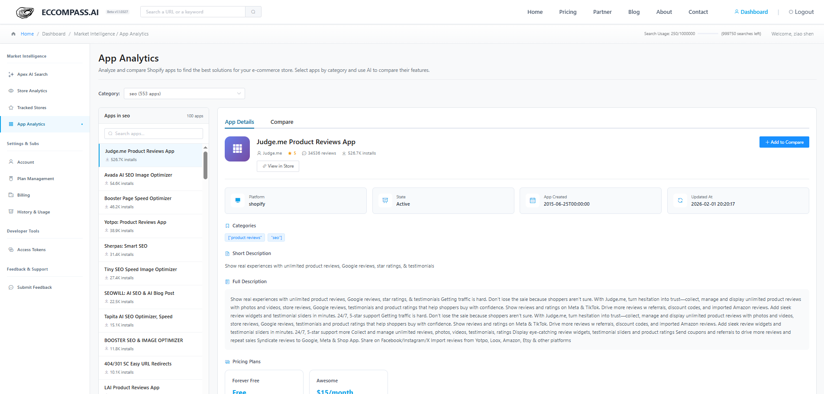Select SEOWILL: AI SEO & AI Blog Post

click(x=151, y=297)
